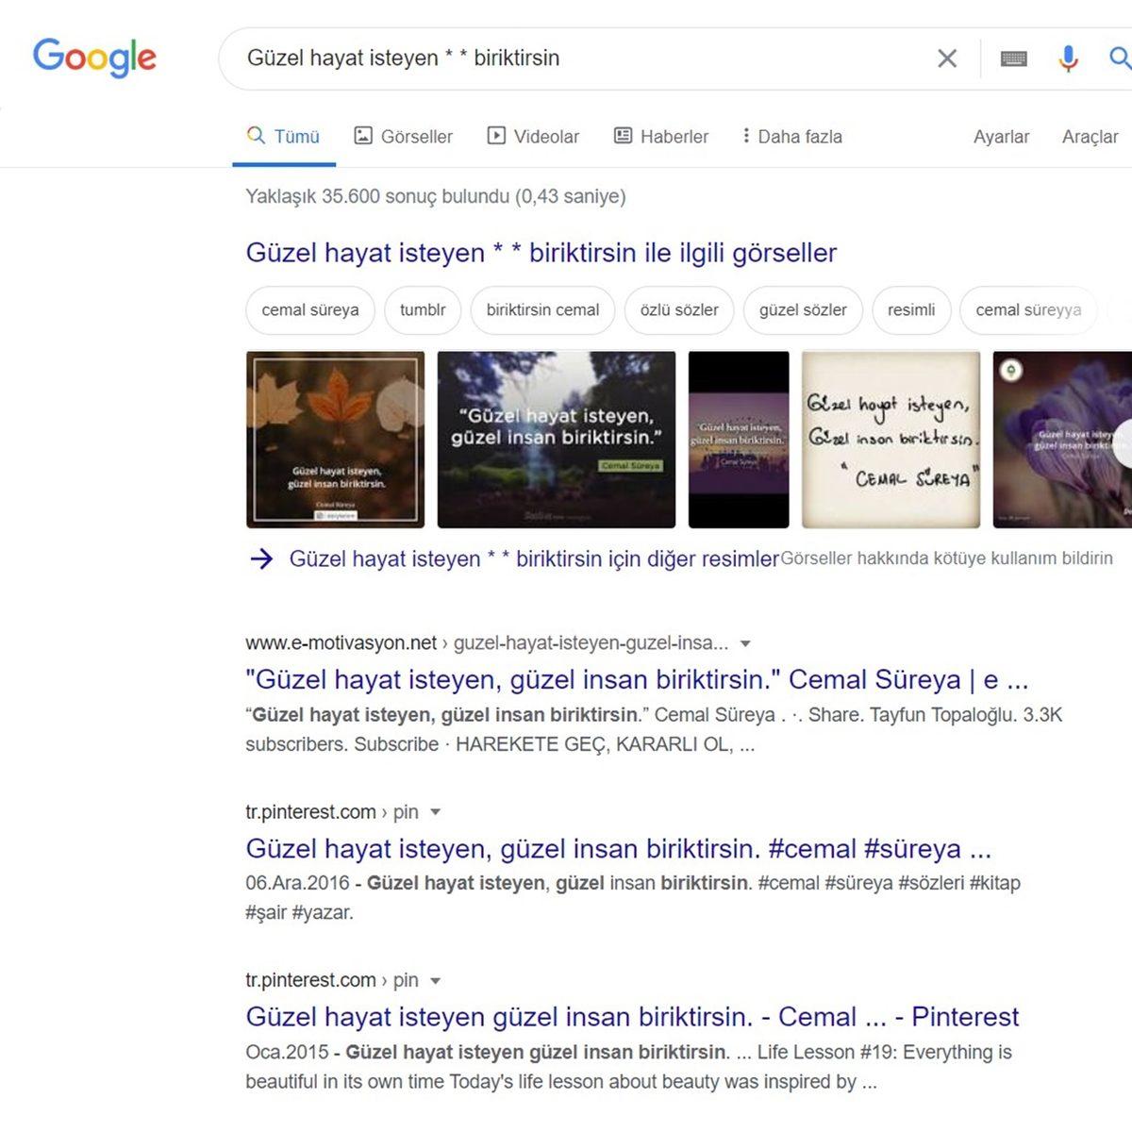The image size is (1132, 1132).
Task: Click the Görseller camera icon
Action: pos(363,136)
